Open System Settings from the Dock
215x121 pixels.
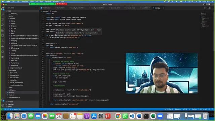pyautogui.click(x=101, y=116)
